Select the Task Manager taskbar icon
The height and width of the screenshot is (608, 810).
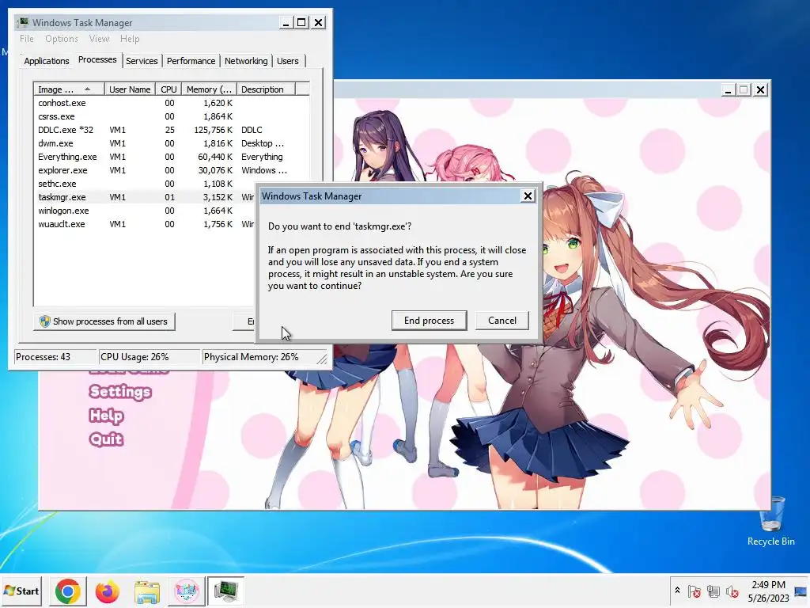coord(225,591)
